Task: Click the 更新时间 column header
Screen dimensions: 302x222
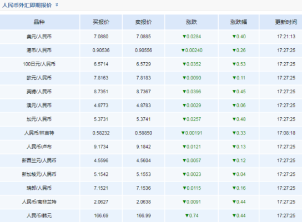Action: (286, 22)
